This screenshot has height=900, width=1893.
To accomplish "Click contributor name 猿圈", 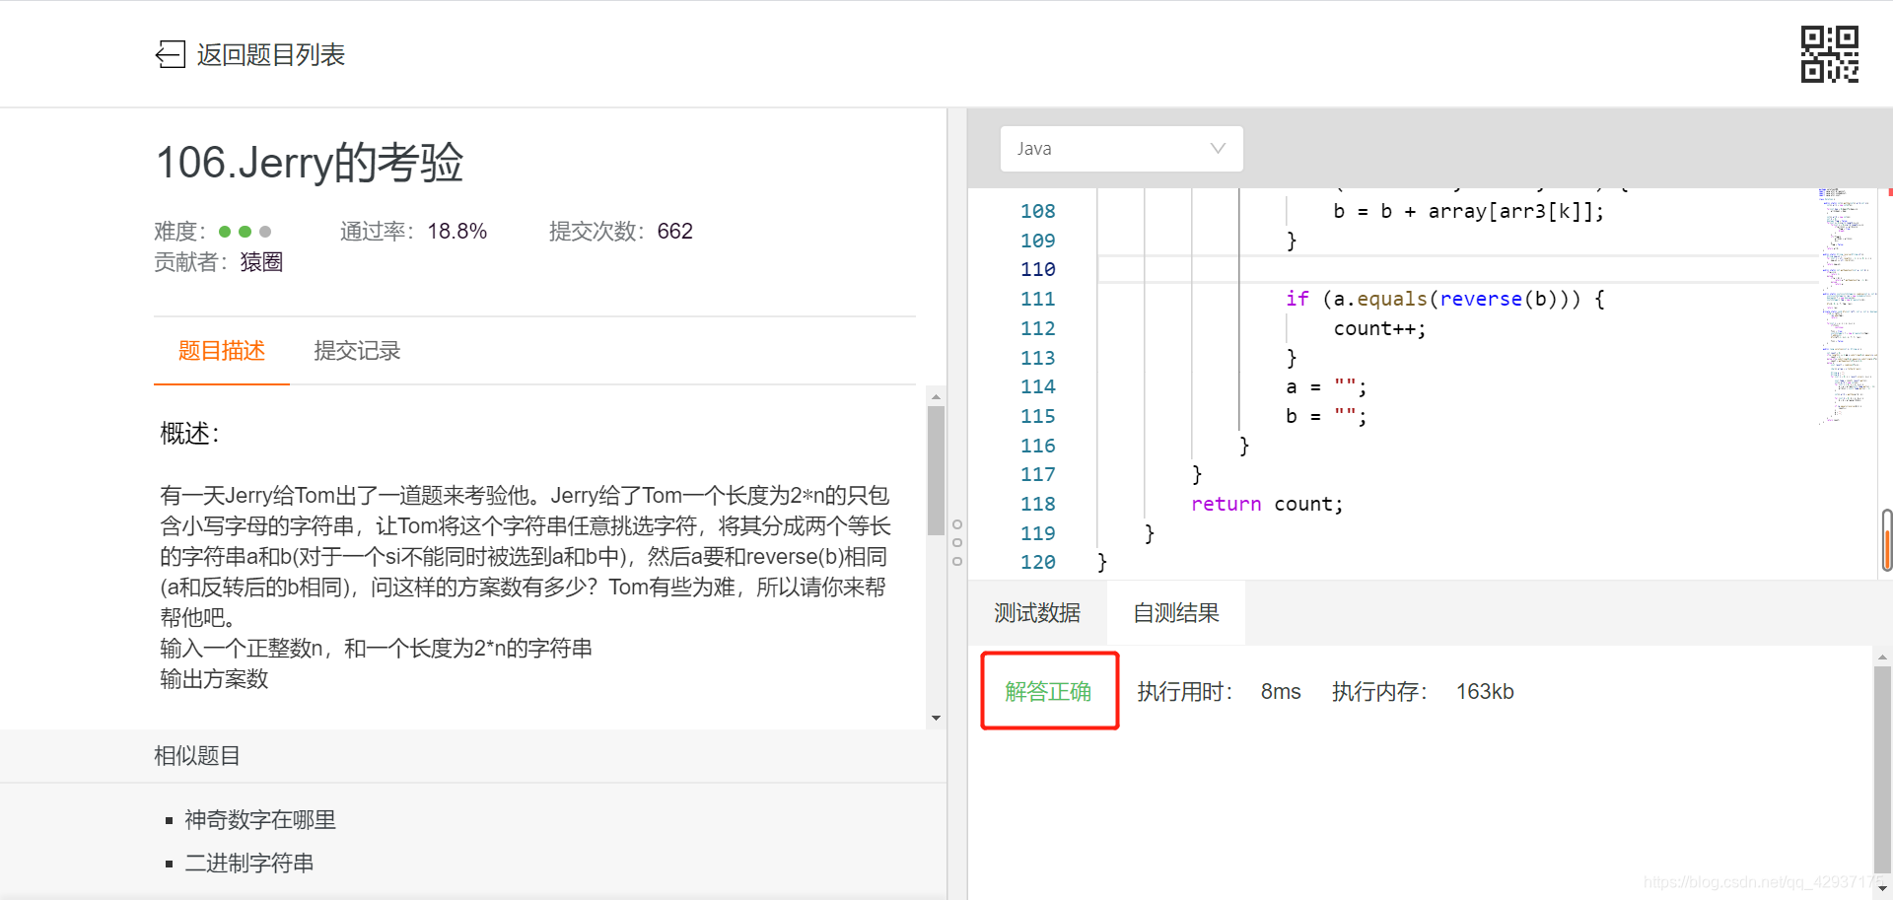I will [261, 262].
